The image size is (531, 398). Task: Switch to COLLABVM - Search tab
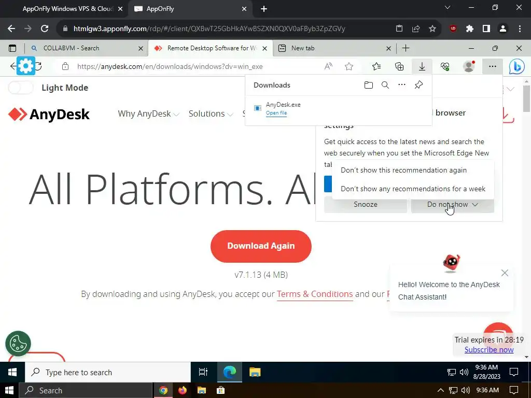pos(71,48)
